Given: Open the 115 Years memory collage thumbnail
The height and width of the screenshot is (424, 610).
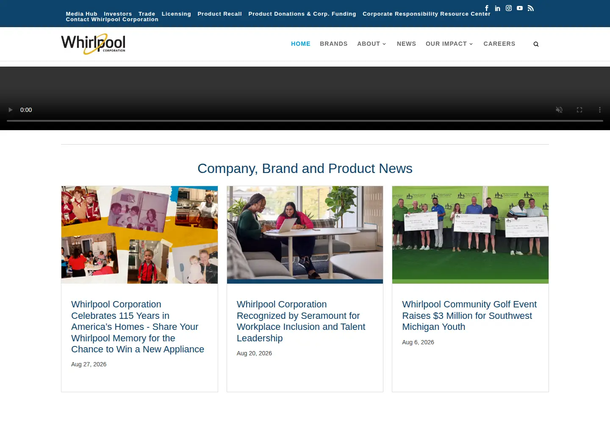Looking at the screenshot, I should coord(139,235).
